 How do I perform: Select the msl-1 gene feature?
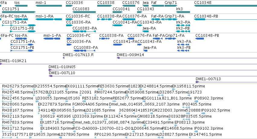click(x=49, y=6)
